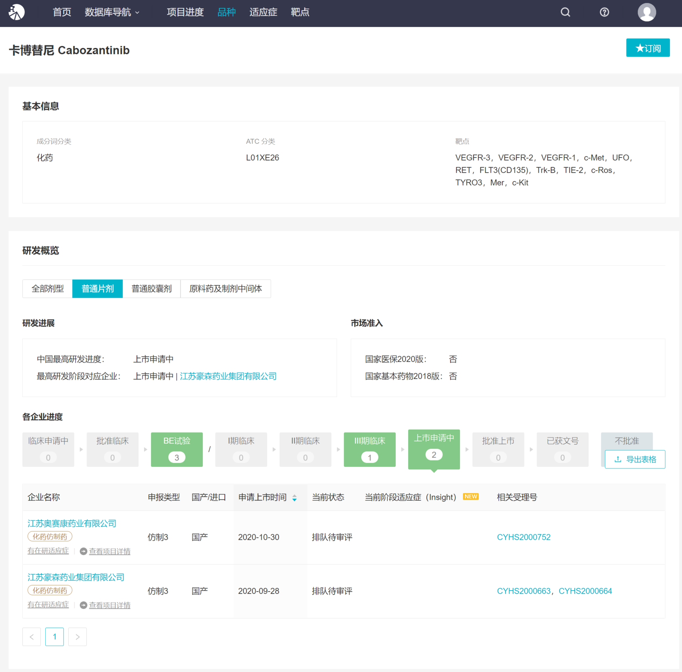Open 靶点 navigation item
Screen dimensions: 682x672
click(300, 12)
